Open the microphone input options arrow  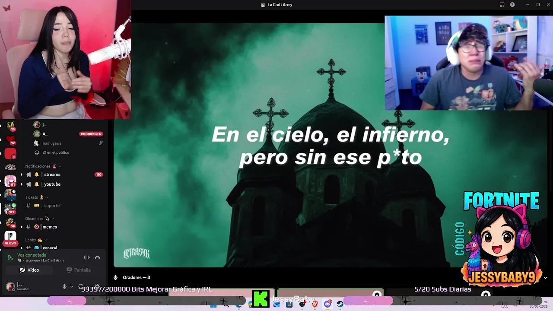72,286
